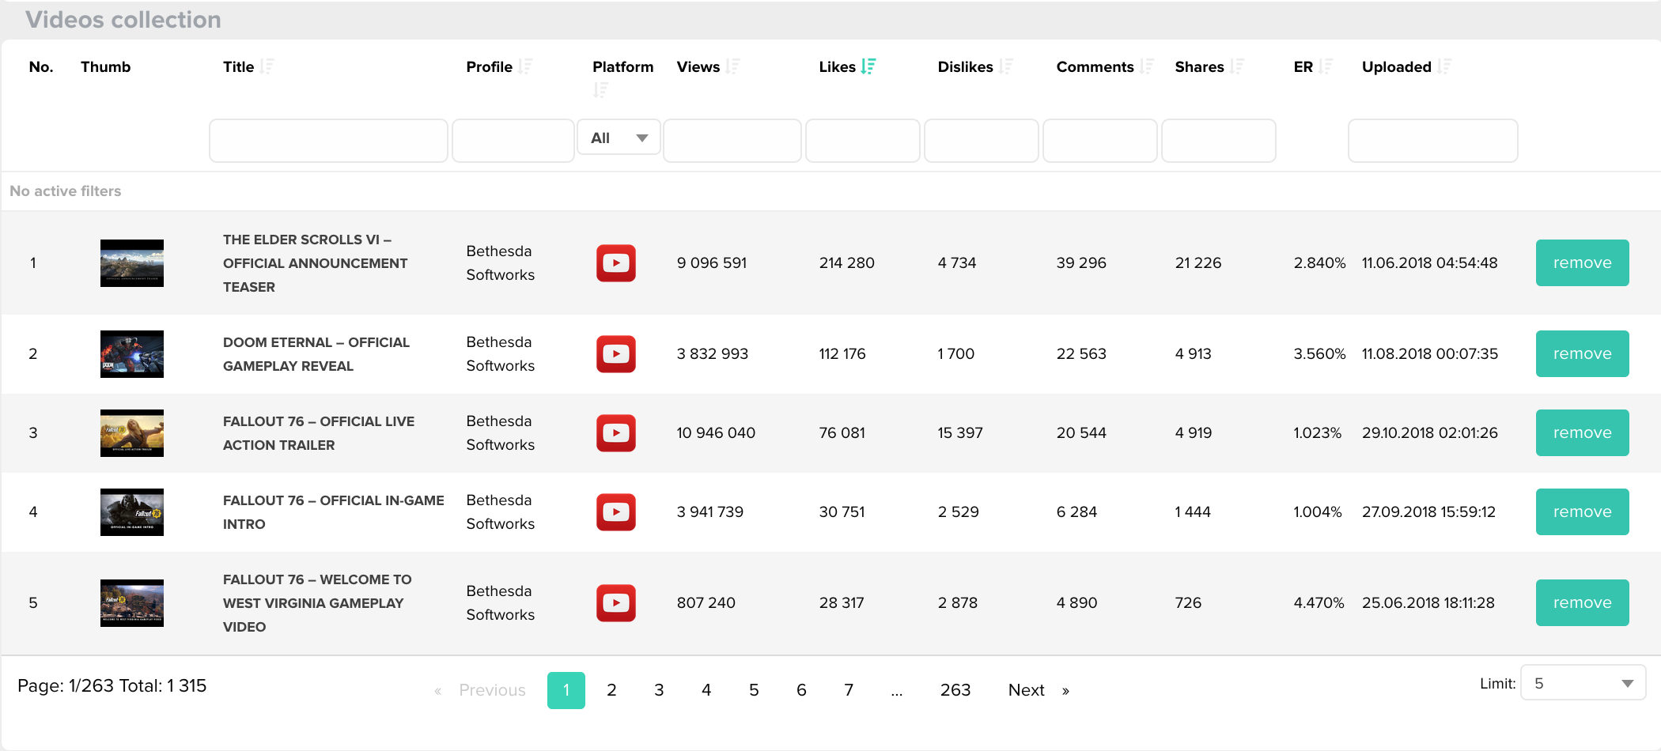Go to page 2

(x=611, y=690)
